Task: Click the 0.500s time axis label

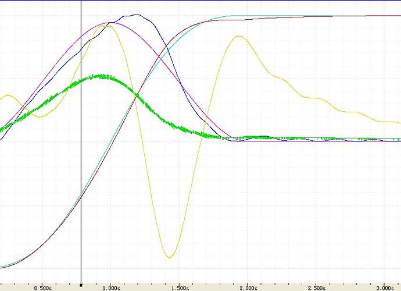Action: pos(43,289)
